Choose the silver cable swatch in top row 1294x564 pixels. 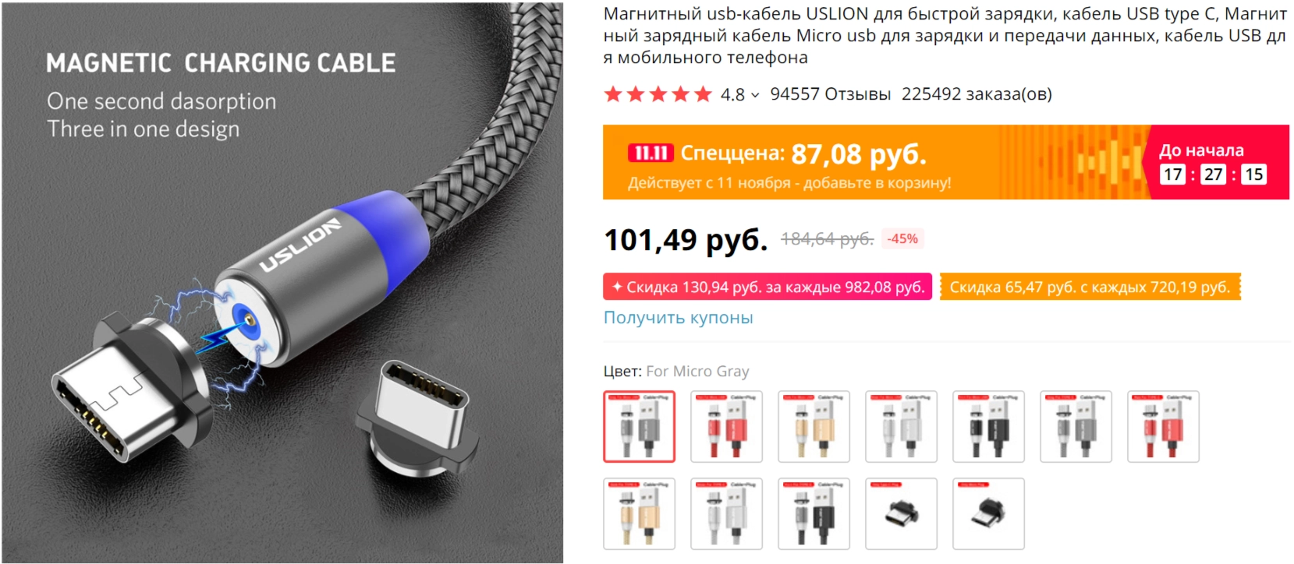tap(901, 427)
